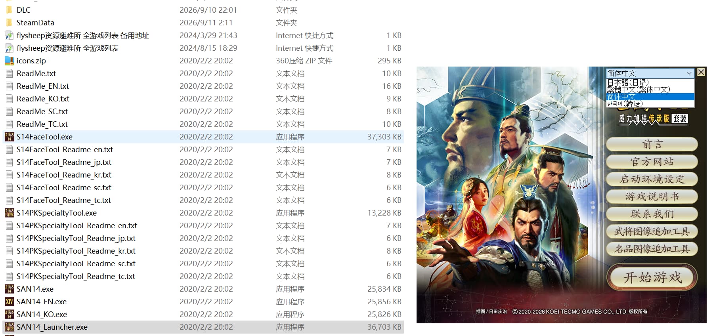Select the DLC folder icon
Viewport: 715px width, 336px height.
pyautogui.click(x=9, y=10)
